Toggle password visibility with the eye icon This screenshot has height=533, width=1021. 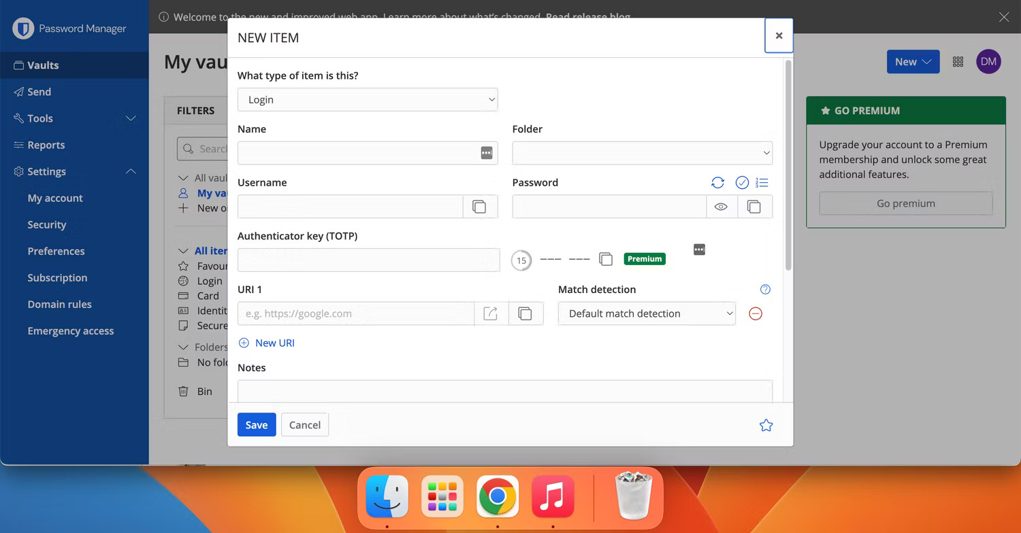pyautogui.click(x=721, y=206)
